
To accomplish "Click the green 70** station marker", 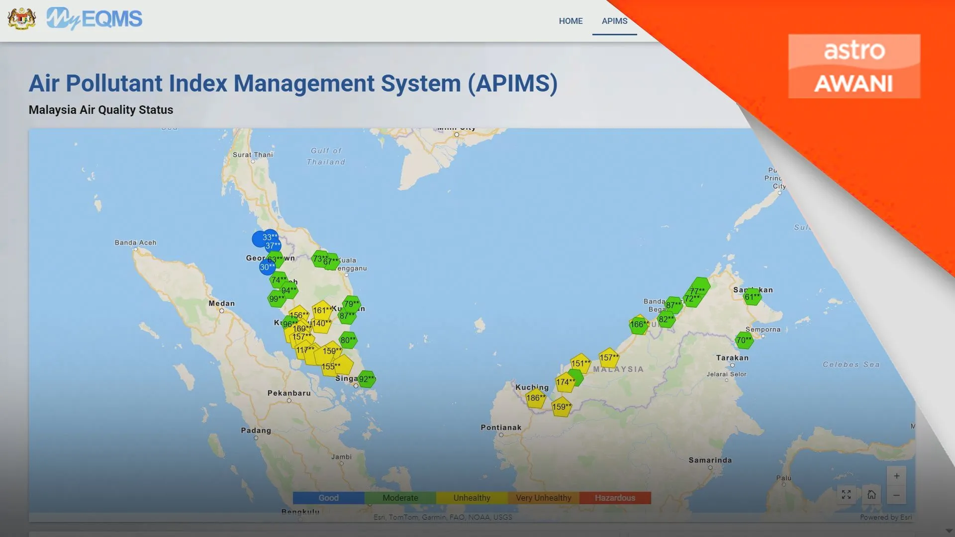I will [x=744, y=340].
